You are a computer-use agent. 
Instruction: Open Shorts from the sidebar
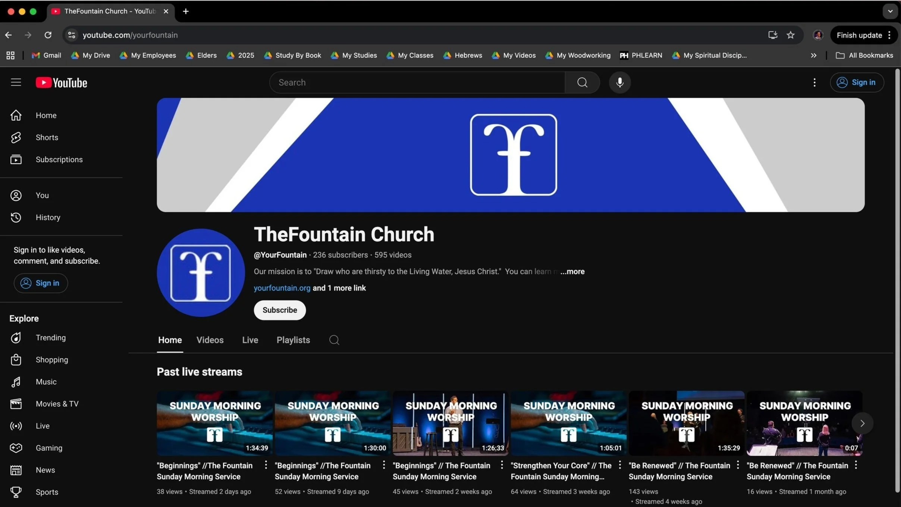point(47,137)
